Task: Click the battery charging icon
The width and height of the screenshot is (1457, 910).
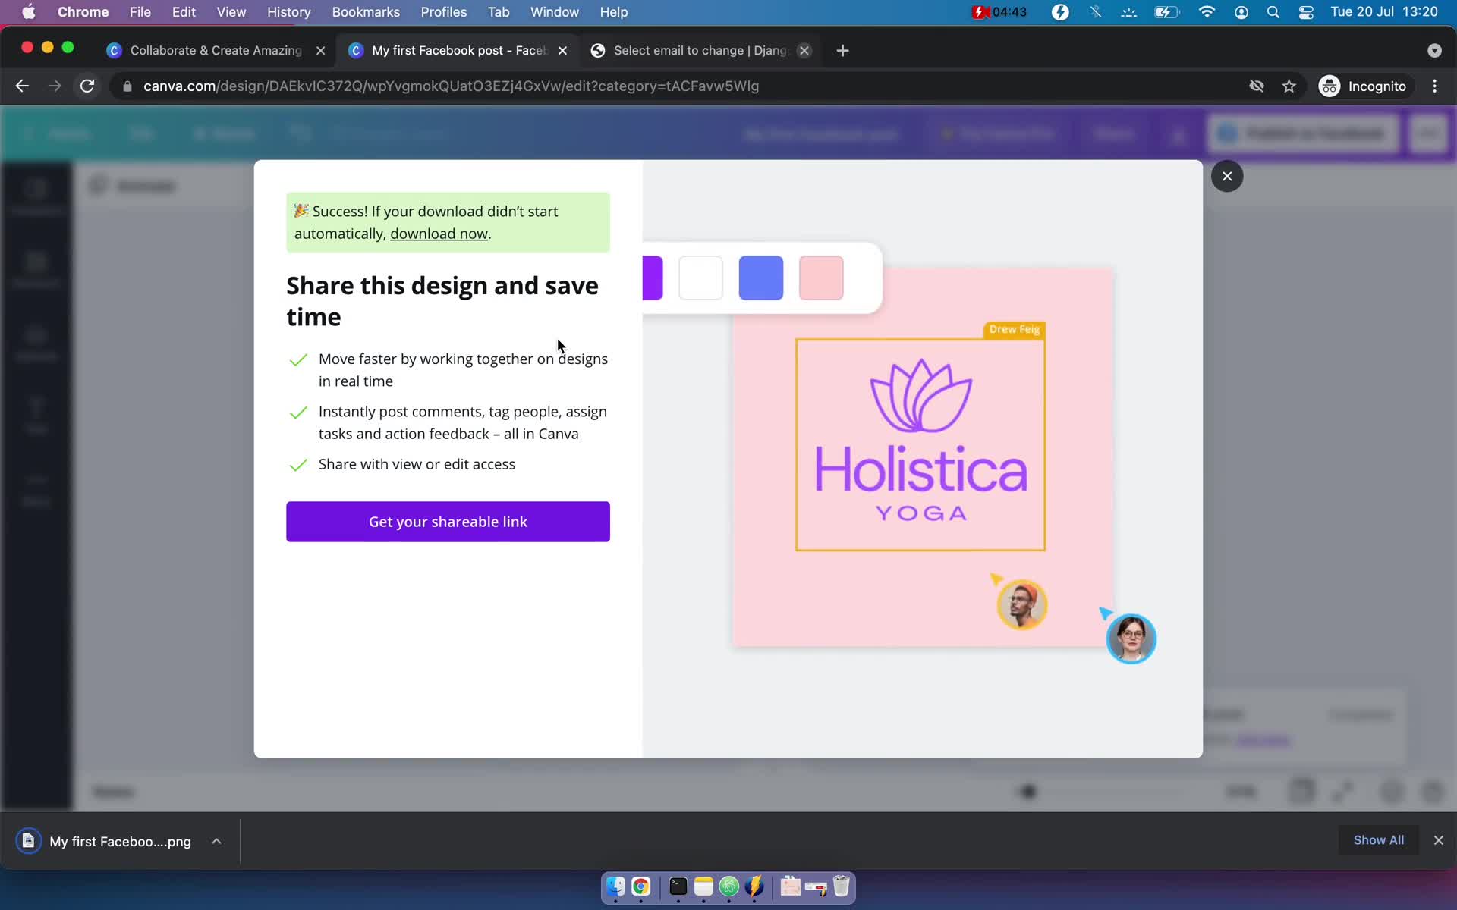Action: (x=1166, y=11)
